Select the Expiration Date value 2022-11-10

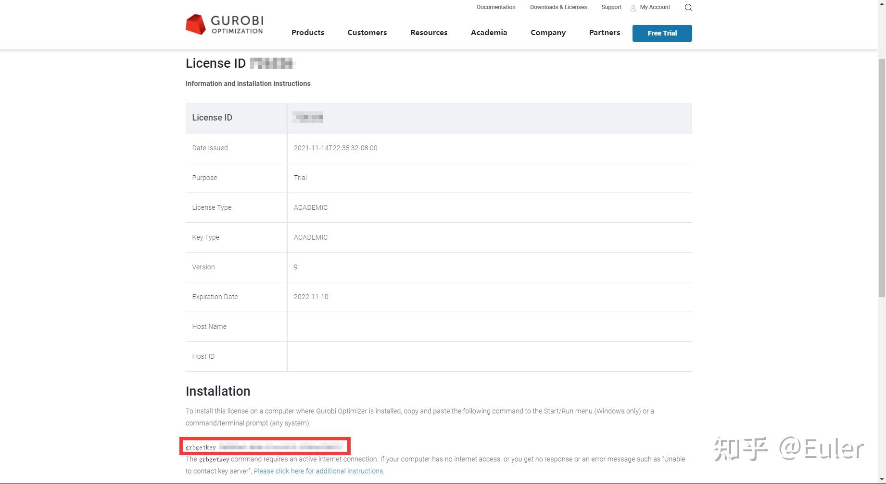[x=311, y=297]
